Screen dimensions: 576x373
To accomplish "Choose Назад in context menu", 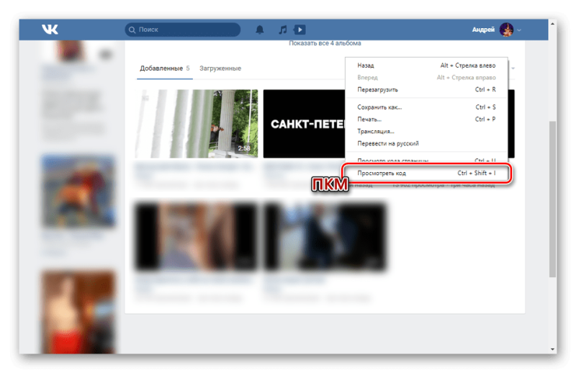I will pos(426,66).
